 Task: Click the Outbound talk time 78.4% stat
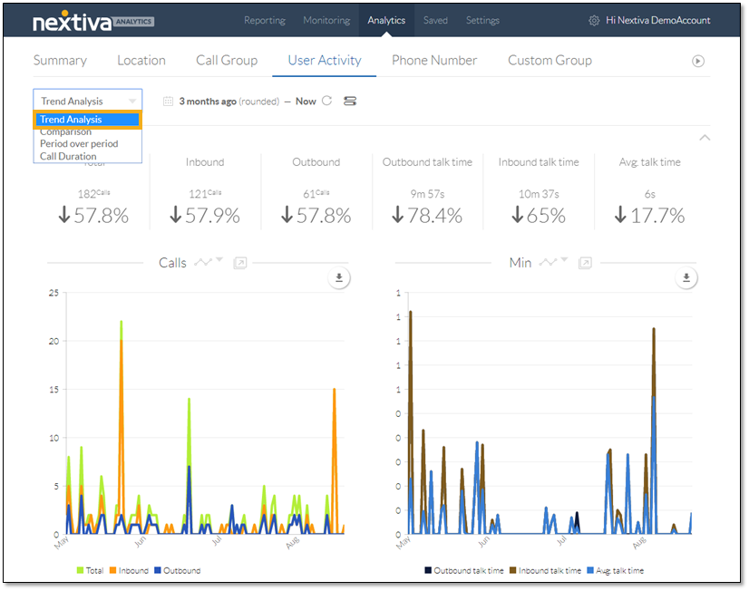[427, 191]
